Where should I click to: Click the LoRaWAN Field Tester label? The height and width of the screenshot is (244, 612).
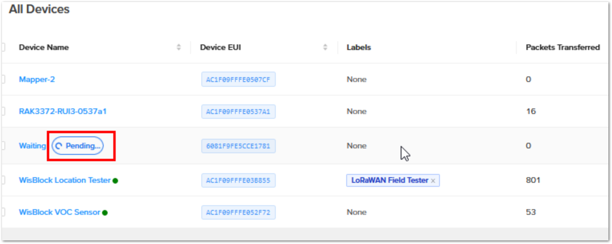tap(390, 180)
